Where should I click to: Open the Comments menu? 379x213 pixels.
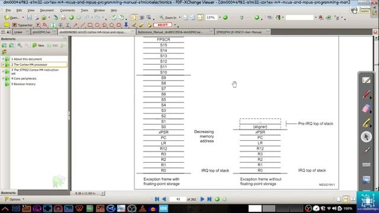(68, 11)
